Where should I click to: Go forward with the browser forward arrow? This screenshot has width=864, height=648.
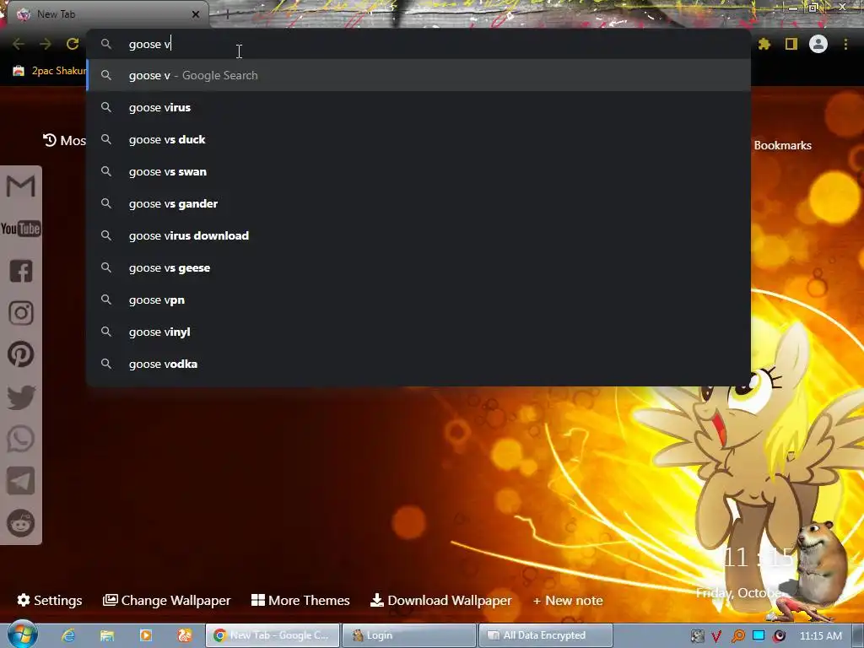[46, 44]
